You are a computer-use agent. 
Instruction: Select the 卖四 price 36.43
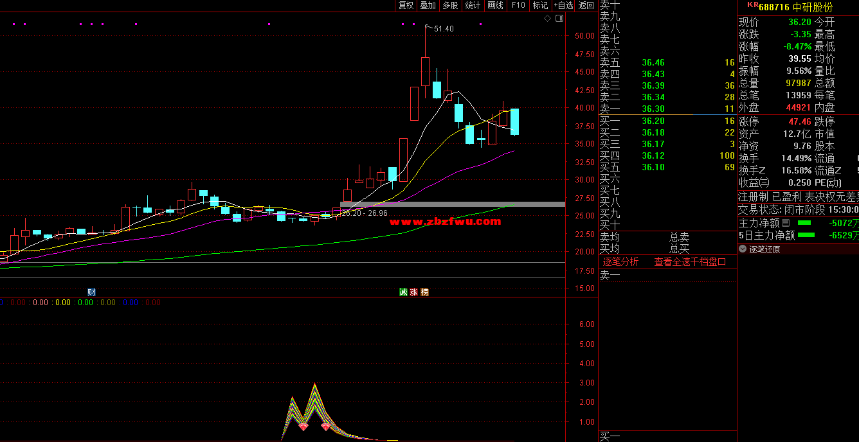click(x=653, y=74)
